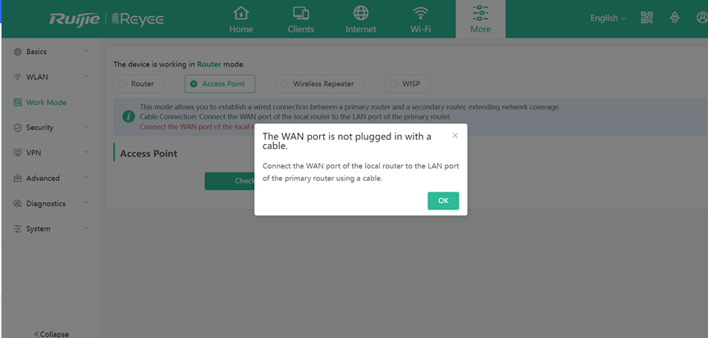Click the user account icon
Image resolution: width=708 pixels, height=338 pixels.
702,17
